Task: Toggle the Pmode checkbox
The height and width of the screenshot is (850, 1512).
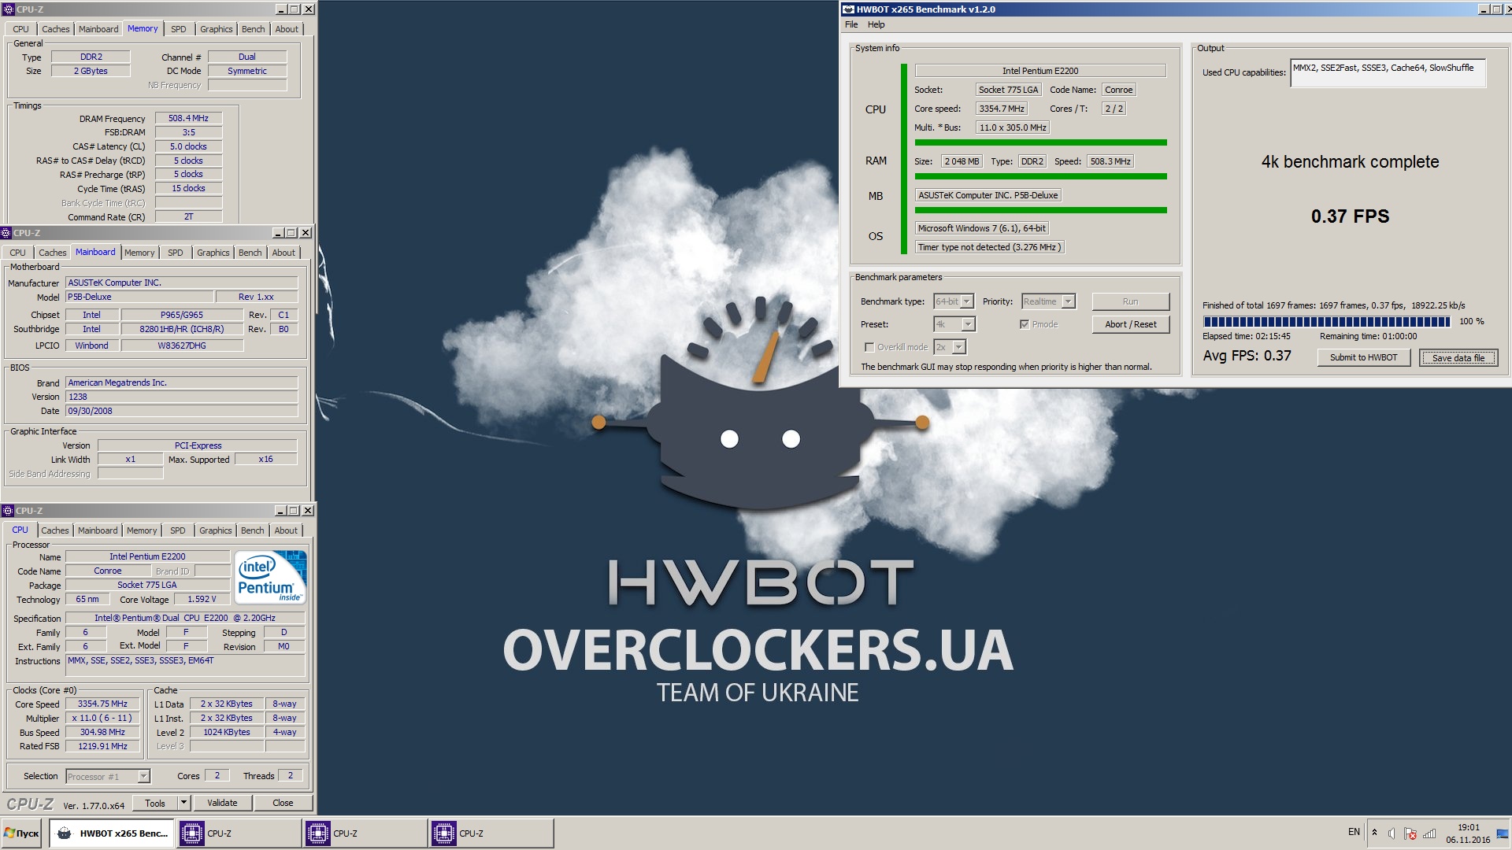Action: coord(1024,324)
